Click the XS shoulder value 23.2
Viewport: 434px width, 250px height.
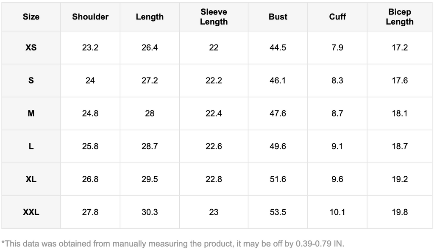tap(90, 47)
